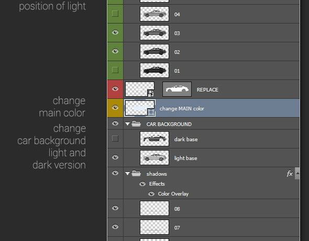
Task: Hide the yellow-tagged change MAIN color layer
Action: coord(115,108)
